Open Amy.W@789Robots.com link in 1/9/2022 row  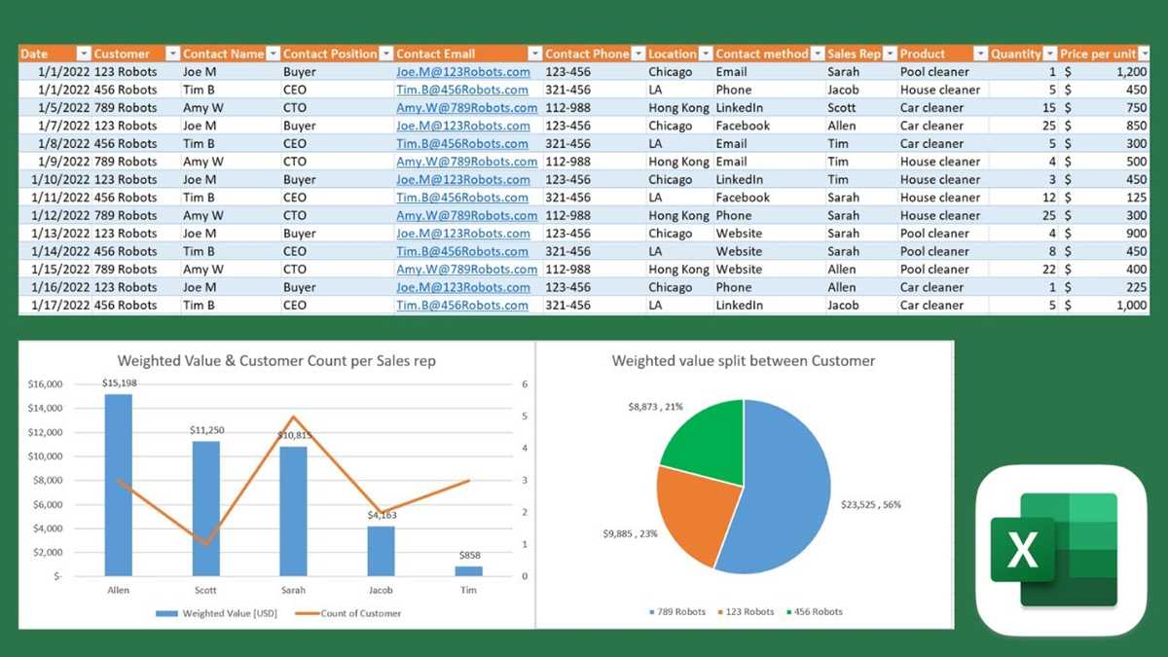[x=467, y=162]
